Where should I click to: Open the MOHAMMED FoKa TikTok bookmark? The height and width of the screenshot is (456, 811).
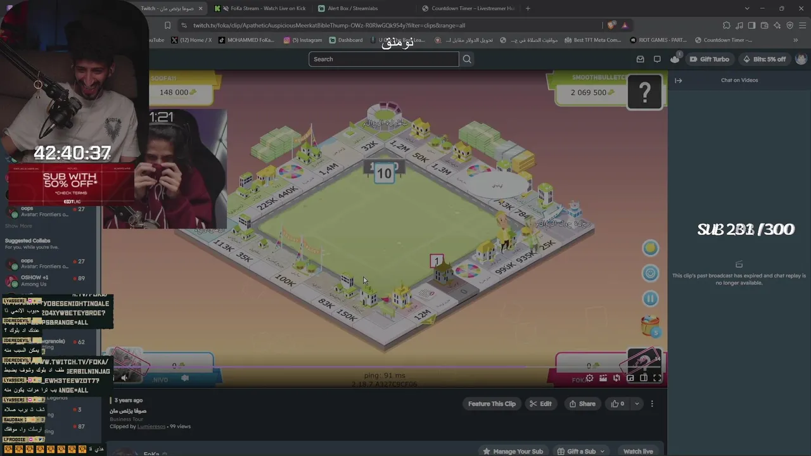[x=246, y=40]
